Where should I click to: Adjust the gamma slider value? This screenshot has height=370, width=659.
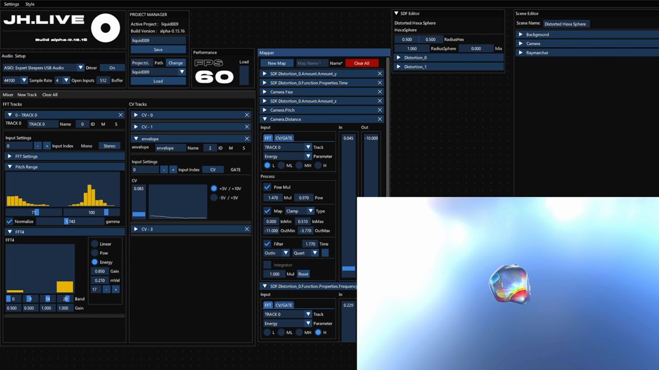70,222
